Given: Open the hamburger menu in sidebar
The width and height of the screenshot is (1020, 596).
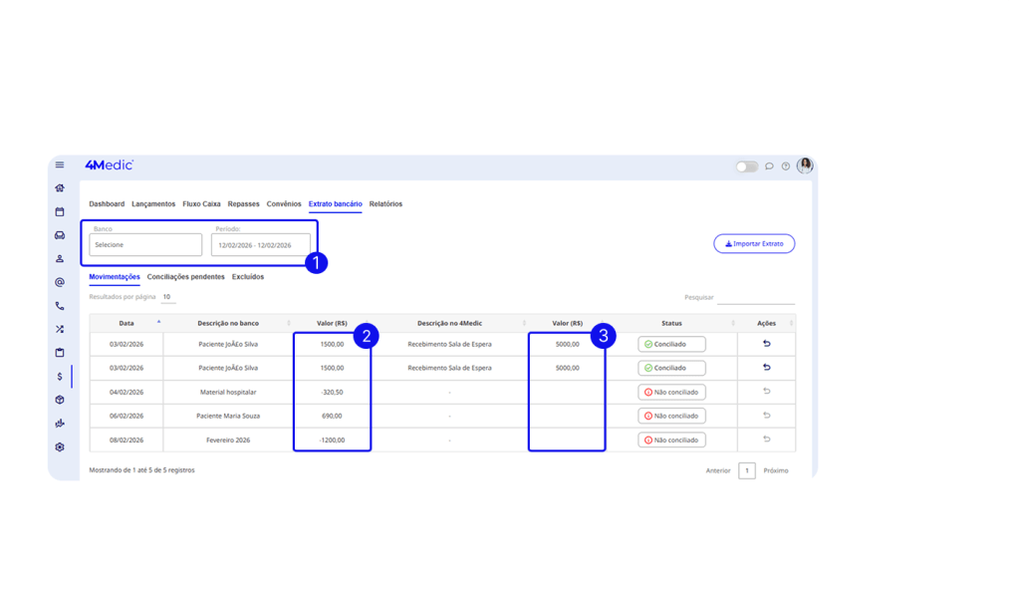Looking at the screenshot, I should [60, 165].
